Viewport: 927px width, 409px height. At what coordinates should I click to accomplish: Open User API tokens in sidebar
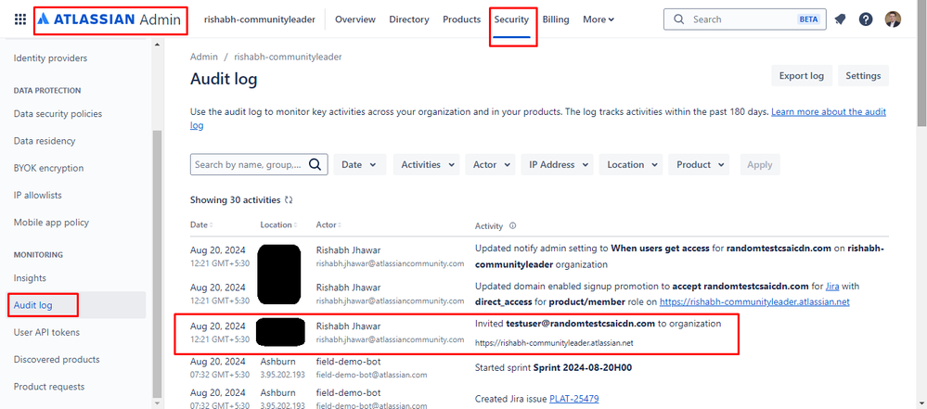pos(46,332)
